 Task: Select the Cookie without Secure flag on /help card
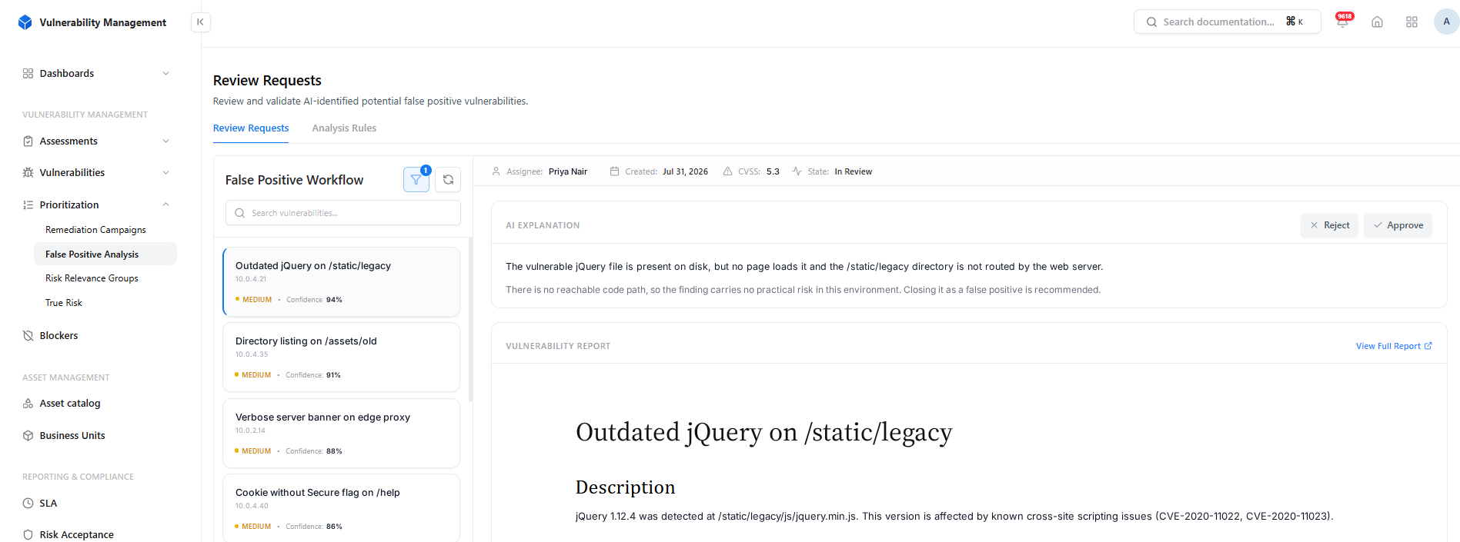coord(342,508)
